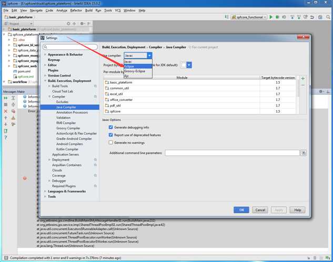Viewport: 333px width, 262px height.
Task: Click the Rerun icon in Messages Make panel
Action: click(x=6, y=98)
